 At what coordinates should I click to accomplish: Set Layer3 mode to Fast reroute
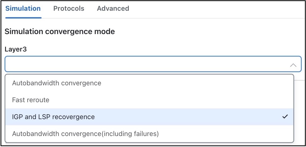[x=149, y=100]
